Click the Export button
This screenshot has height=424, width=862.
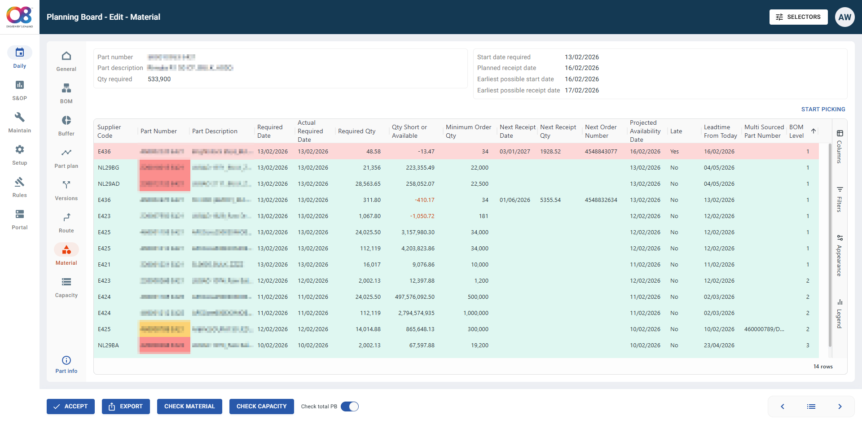126,407
